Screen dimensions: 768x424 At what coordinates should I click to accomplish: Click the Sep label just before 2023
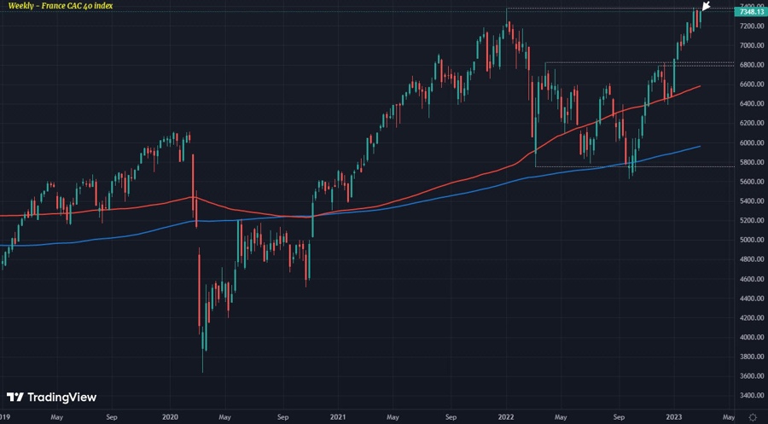tap(620, 418)
